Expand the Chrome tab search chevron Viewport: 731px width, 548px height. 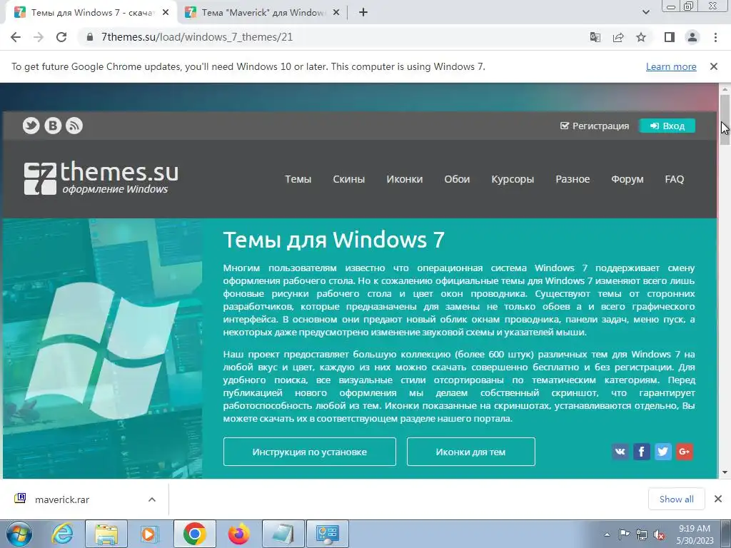(x=645, y=12)
